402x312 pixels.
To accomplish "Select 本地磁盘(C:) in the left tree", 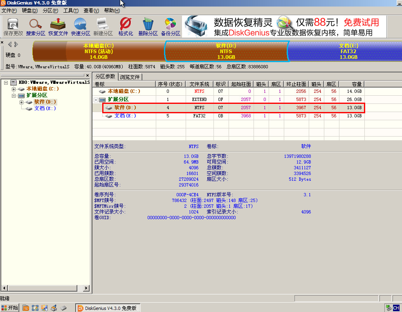I will (43, 89).
